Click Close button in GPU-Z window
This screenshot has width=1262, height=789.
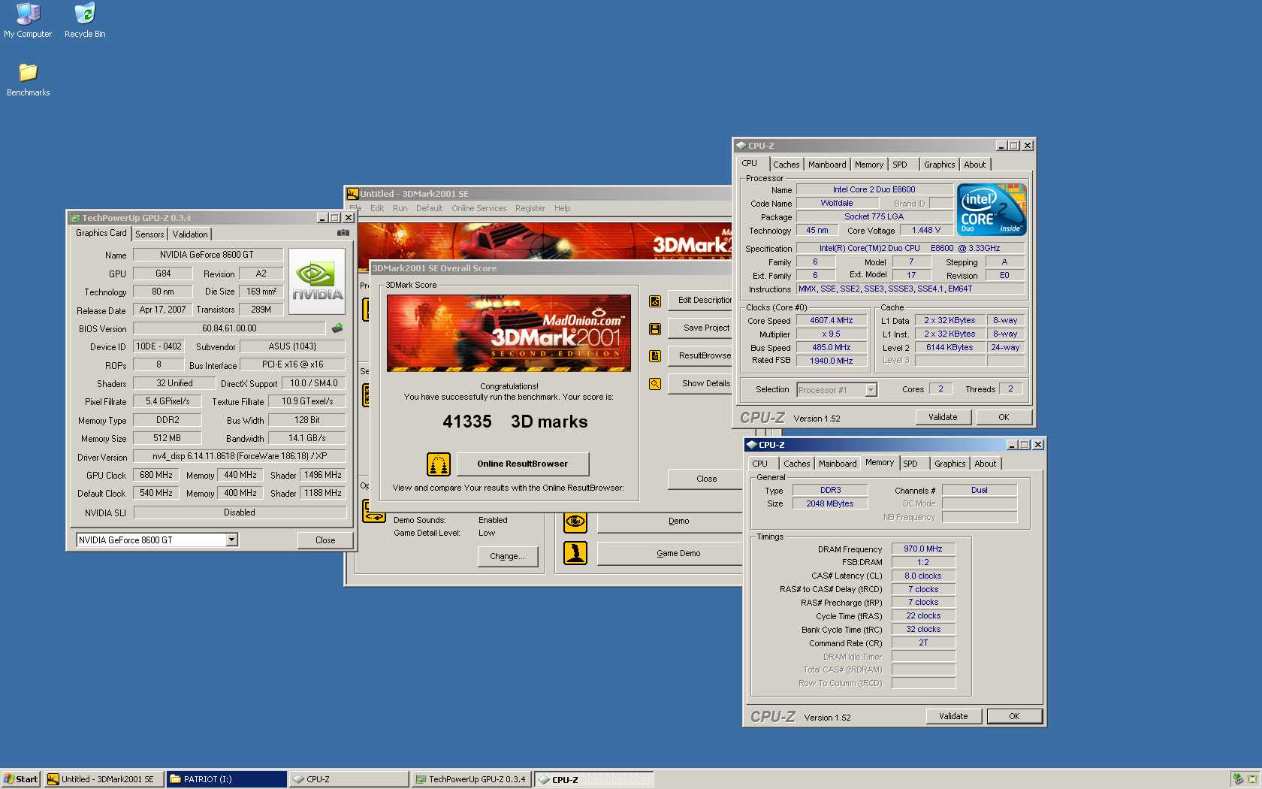325,540
